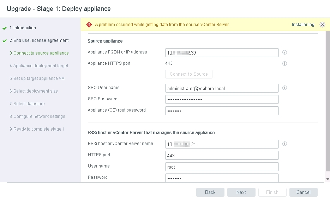Select step 6 Select deployment size
The image size is (330, 202).
pos(34,91)
